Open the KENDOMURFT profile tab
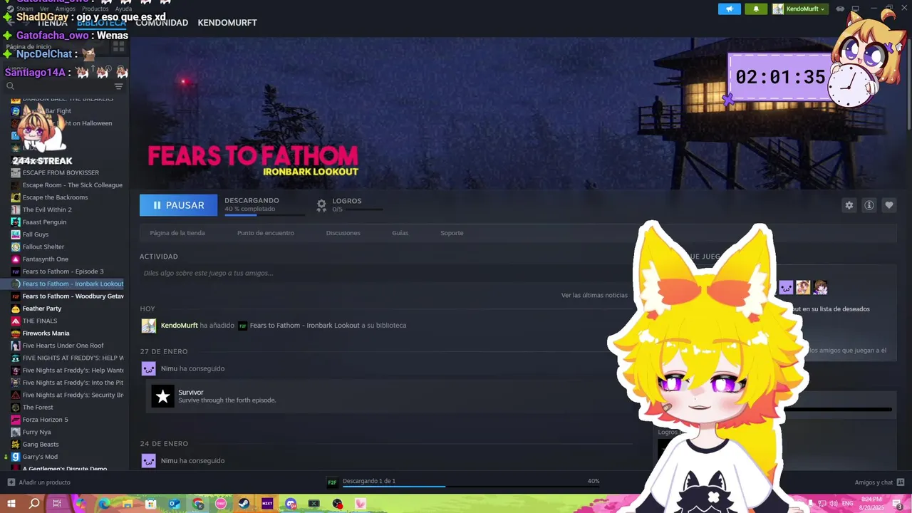The image size is (912, 513). 227,23
